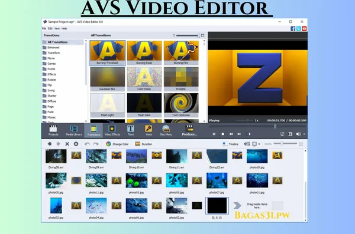
Task: Remove all objects circled X icon
Action: (76, 144)
